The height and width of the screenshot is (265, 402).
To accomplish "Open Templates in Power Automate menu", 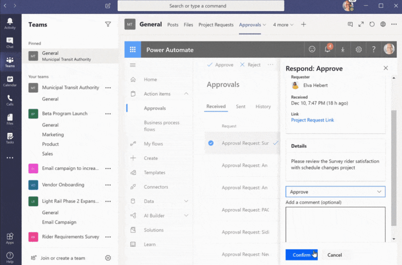I will pos(154,172).
